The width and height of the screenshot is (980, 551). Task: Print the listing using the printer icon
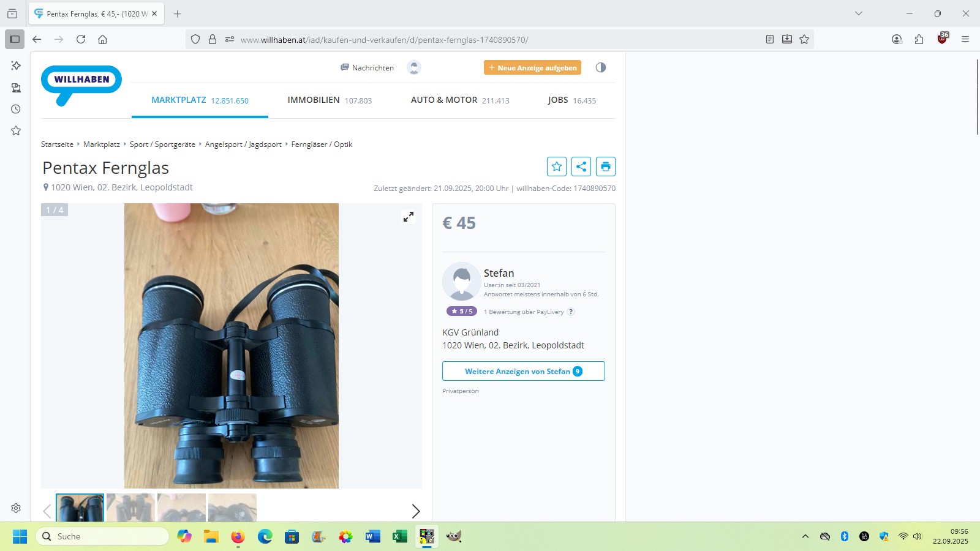coord(605,167)
